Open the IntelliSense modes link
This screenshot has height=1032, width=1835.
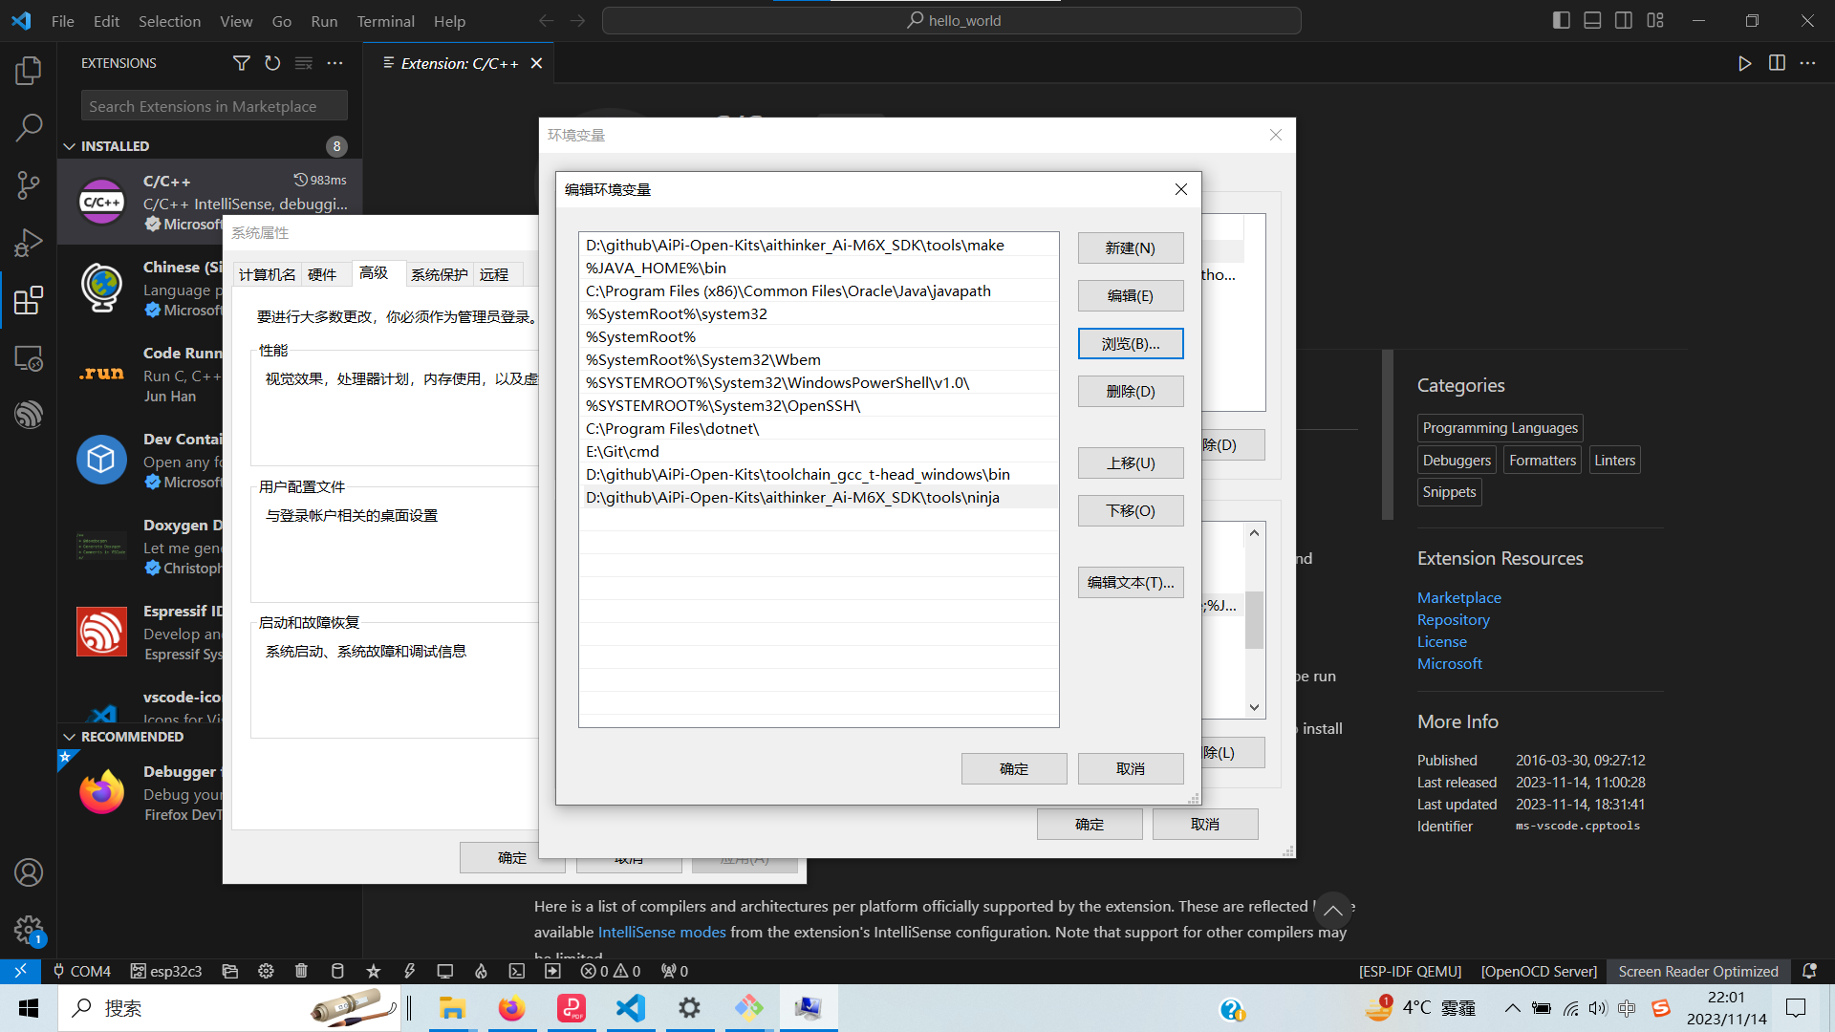(x=661, y=932)
